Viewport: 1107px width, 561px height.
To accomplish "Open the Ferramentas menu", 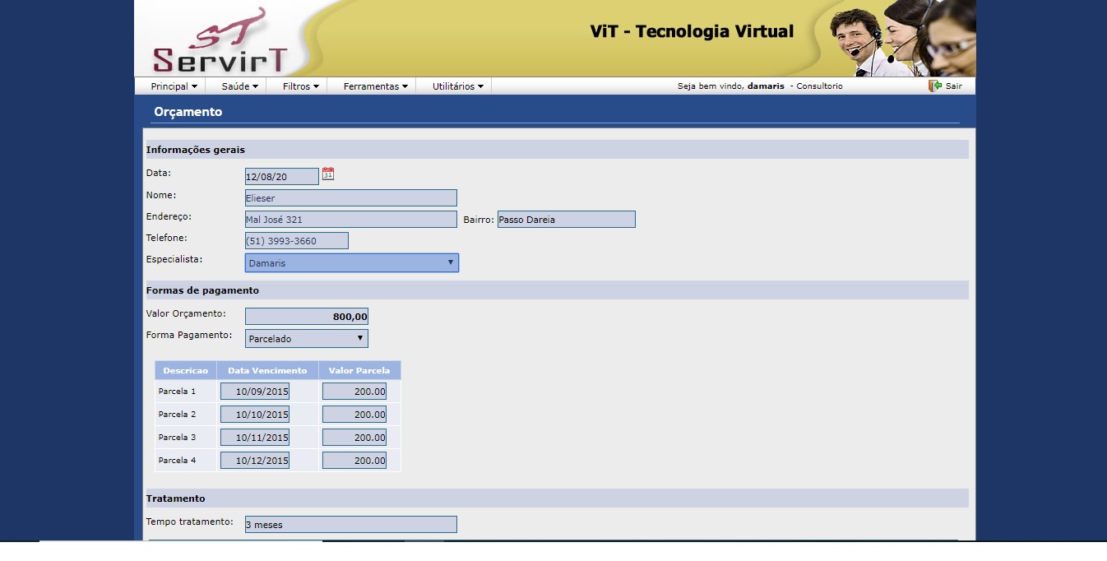I will pos(376,86).
